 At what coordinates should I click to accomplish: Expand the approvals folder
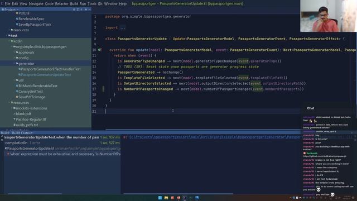(x=15, y=52)
